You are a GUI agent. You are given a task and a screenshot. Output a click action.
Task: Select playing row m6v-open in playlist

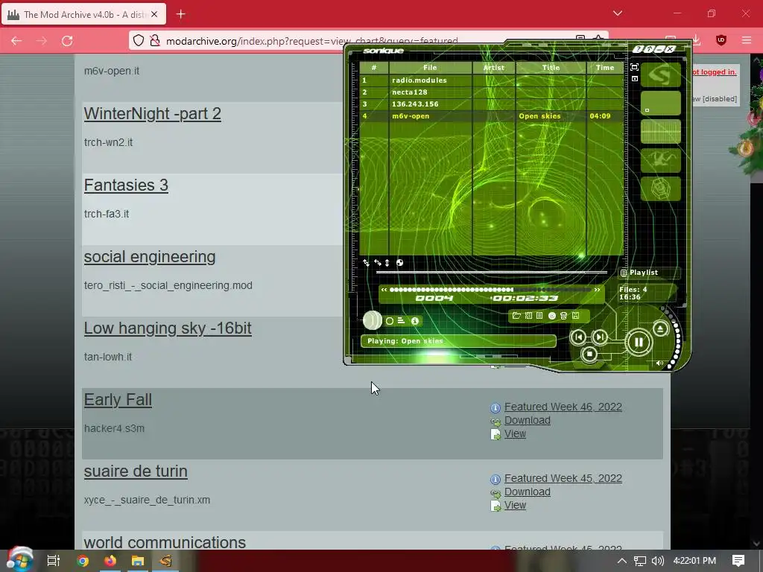coord(492,116)
